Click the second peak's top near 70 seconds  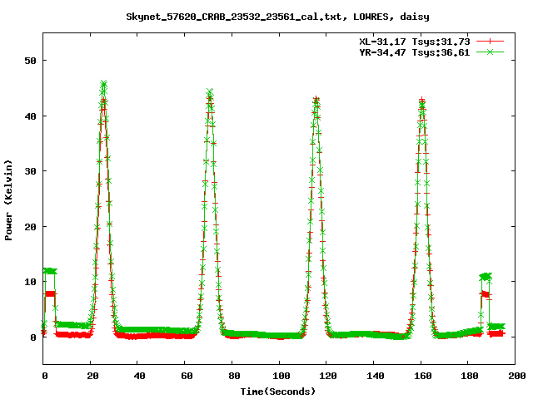point(210,92)
